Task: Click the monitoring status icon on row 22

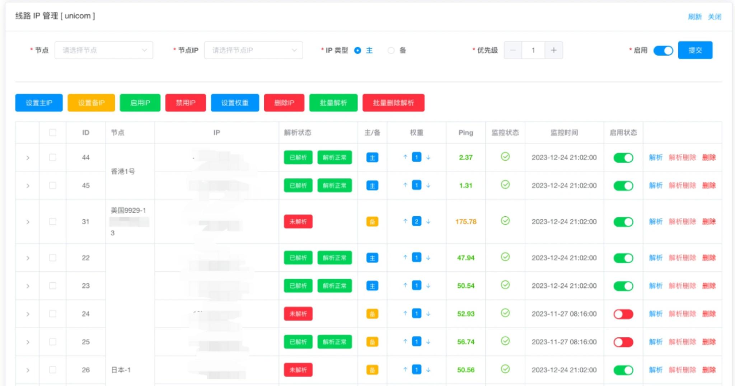Action: pyautogui.click(x=505, y=258)
